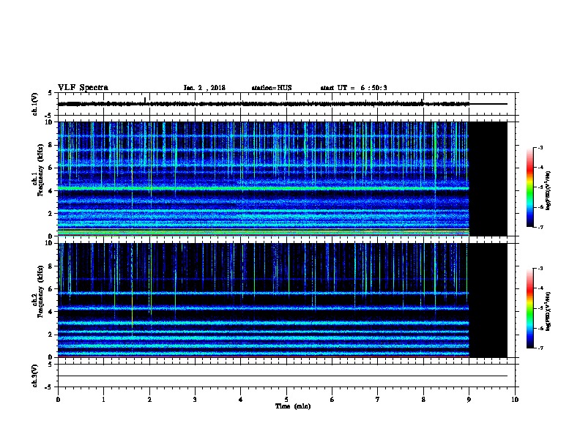The width and height of the screenshot is (580, 448).
Task: Select the ch.1 colorbar log(PSD) label
Action: (x=549, y=190)
